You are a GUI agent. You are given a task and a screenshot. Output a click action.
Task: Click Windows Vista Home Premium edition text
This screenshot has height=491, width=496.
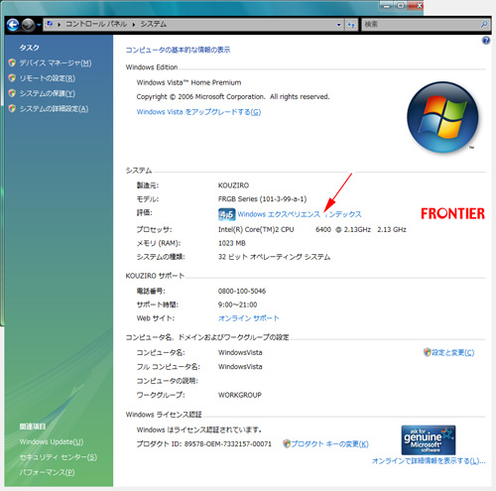[x=188, y=82]
